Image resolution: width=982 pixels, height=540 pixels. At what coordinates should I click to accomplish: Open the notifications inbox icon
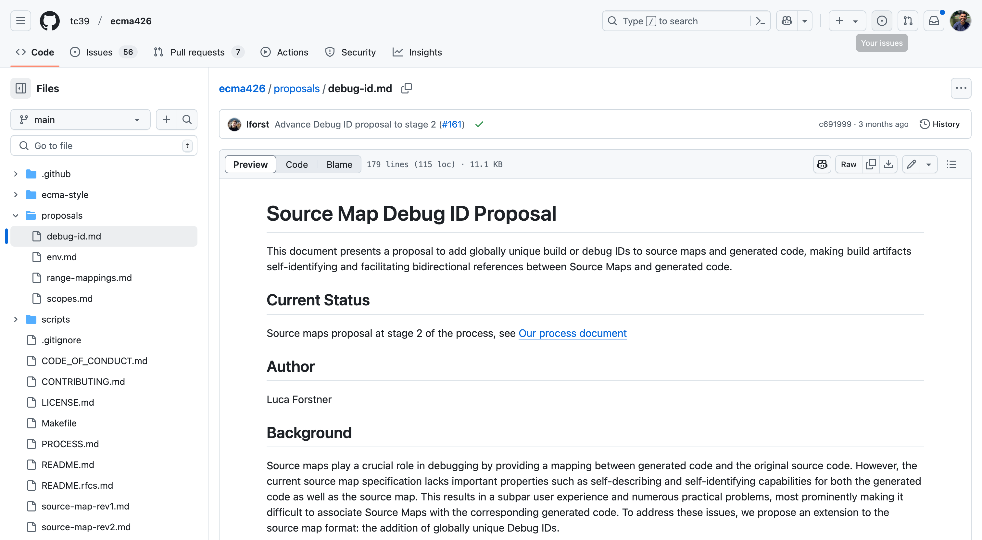(934, 21)
